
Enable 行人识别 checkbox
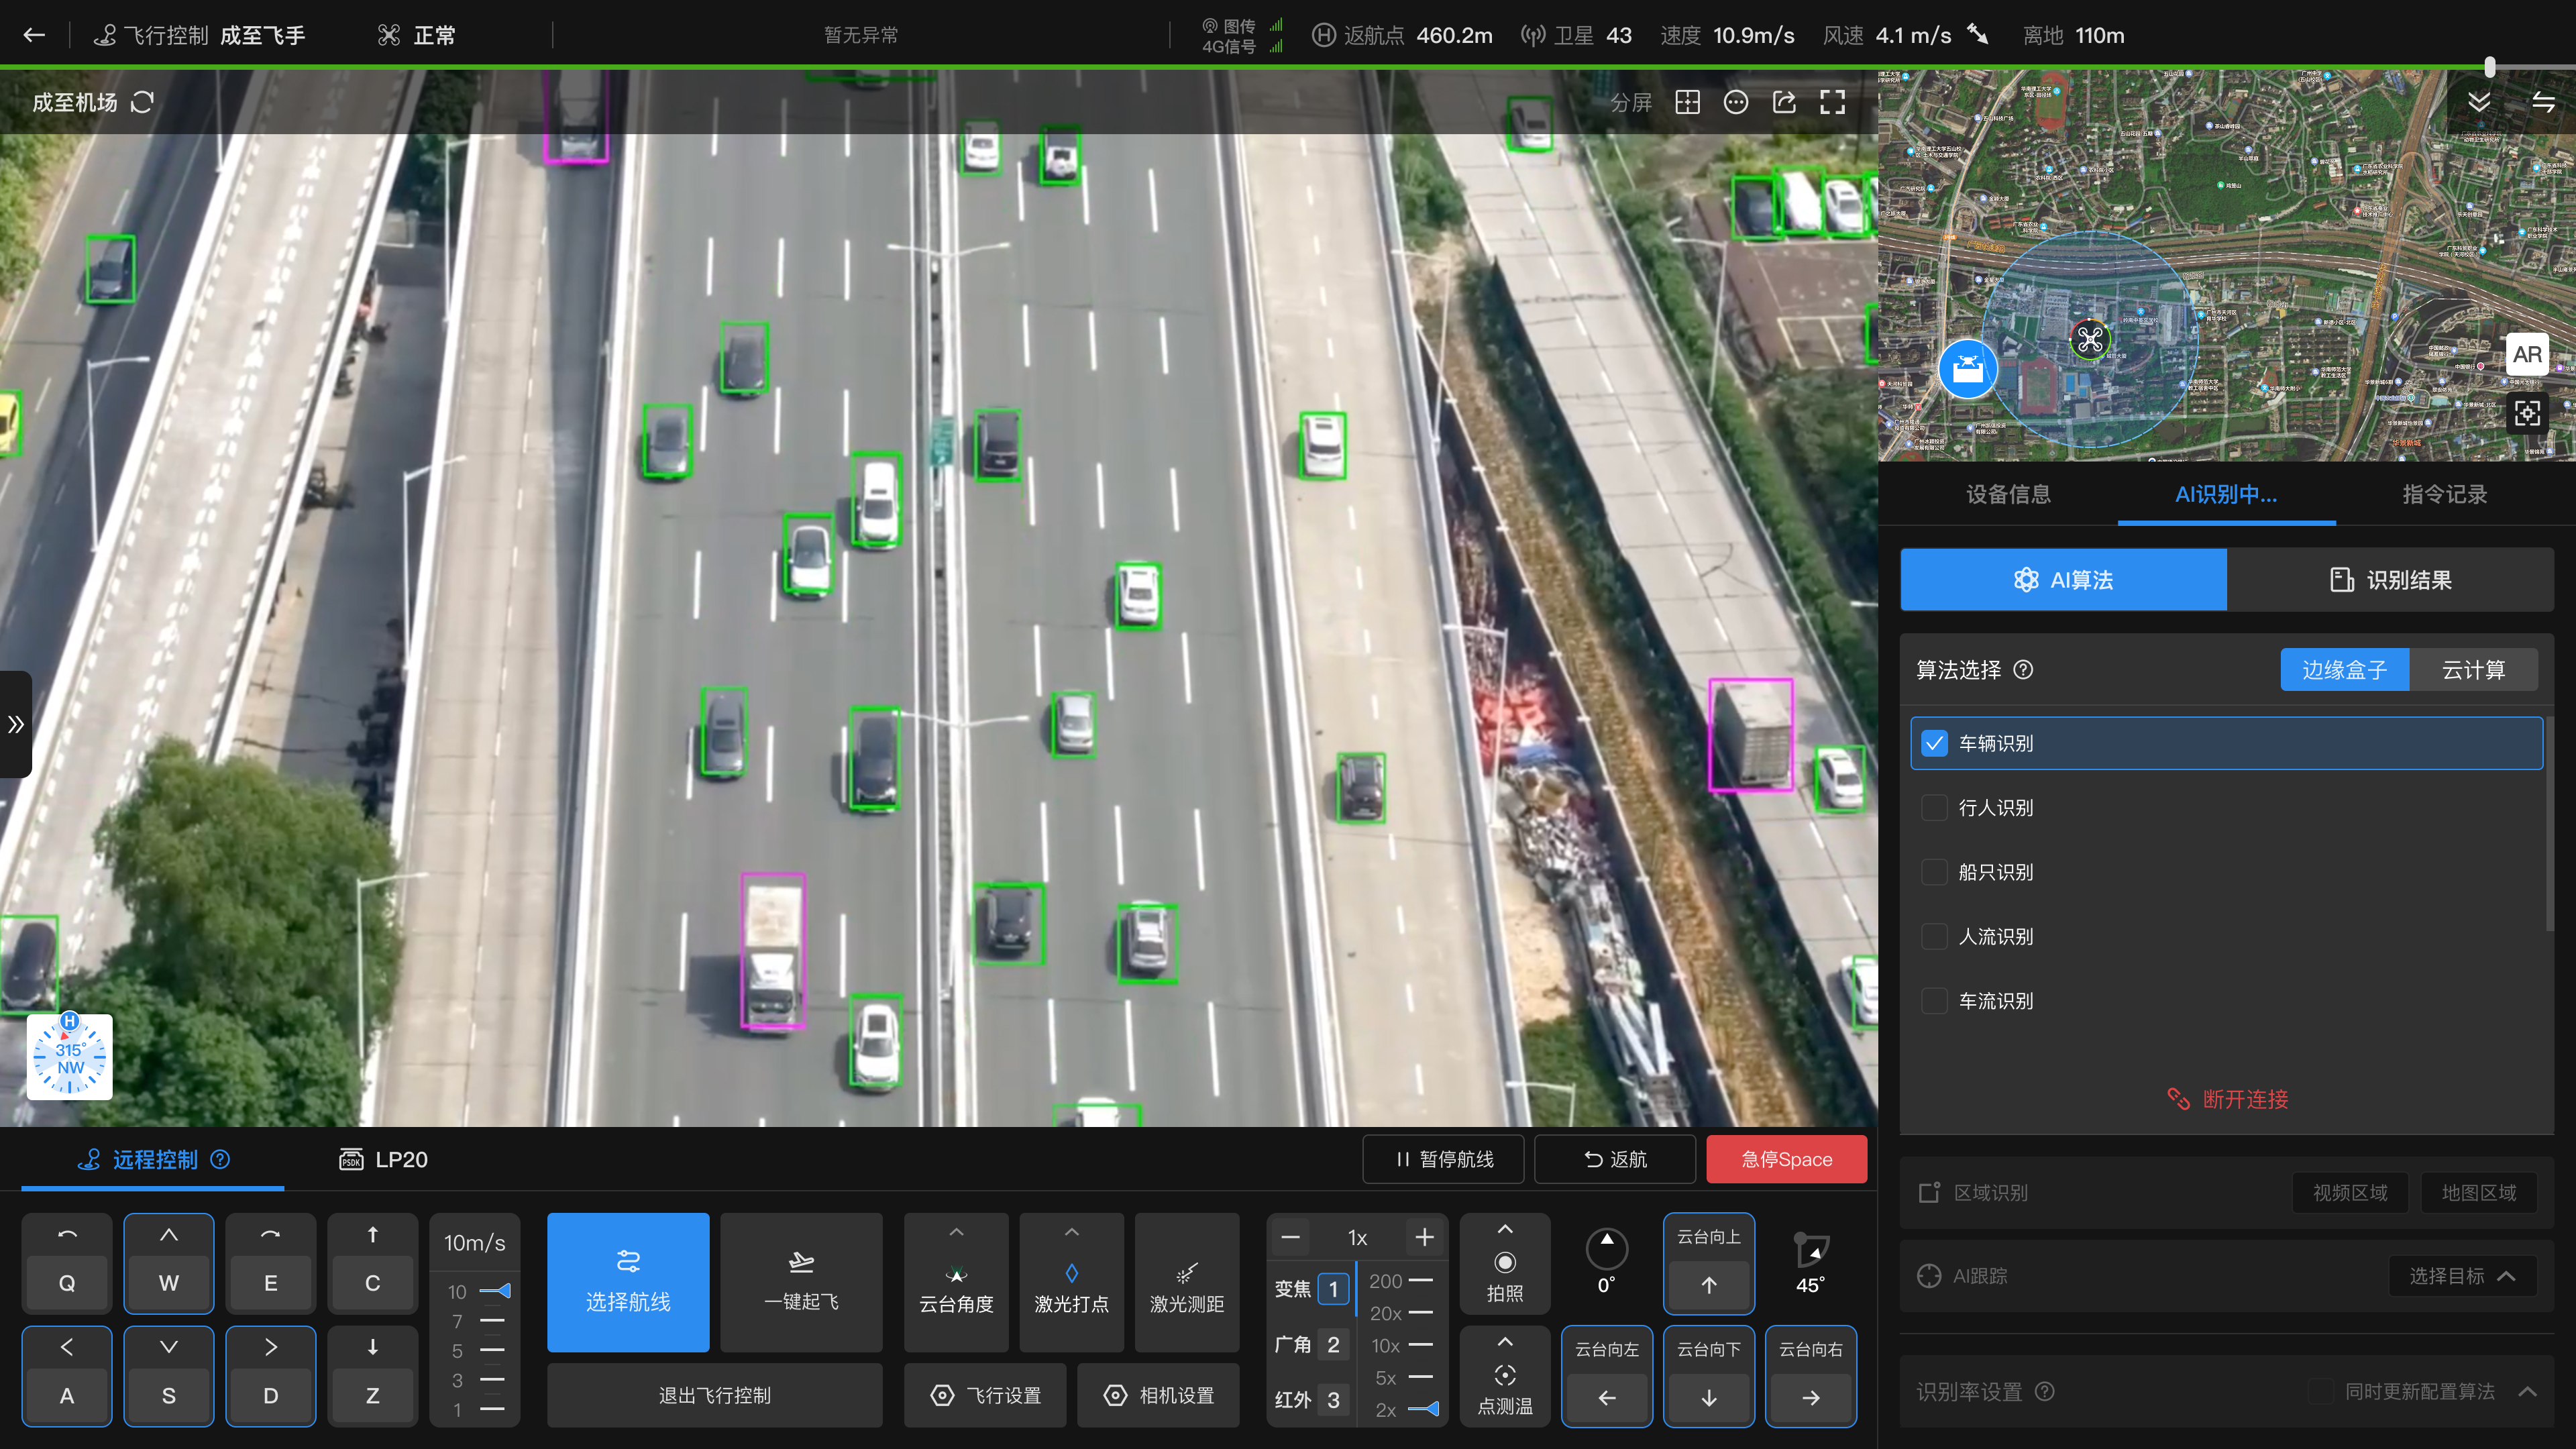point(1934,808)
